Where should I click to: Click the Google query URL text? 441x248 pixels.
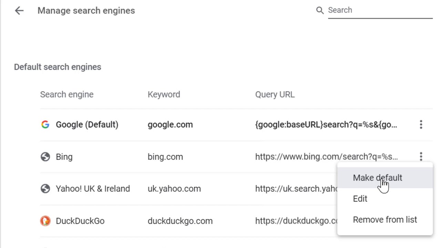point(326,125)
